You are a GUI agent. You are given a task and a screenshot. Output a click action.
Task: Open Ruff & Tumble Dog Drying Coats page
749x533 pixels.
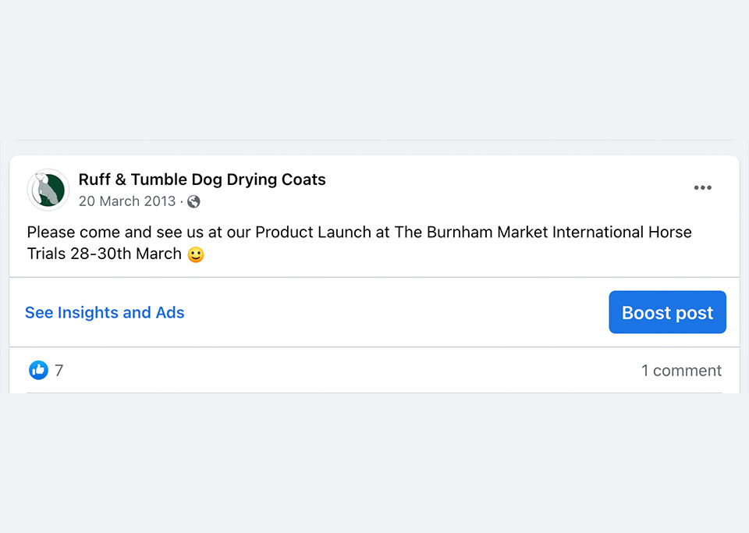point(202,179)
